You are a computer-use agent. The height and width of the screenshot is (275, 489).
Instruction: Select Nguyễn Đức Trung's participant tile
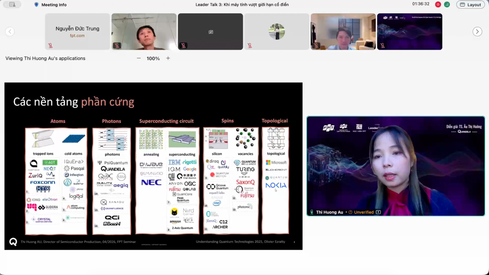click(x=77, y=31)
